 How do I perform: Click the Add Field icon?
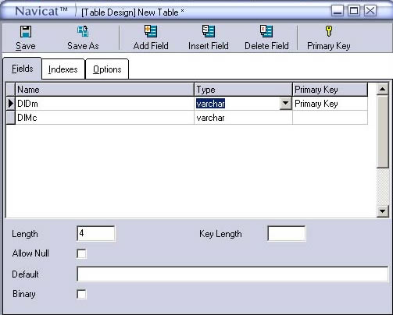(x=151, y=31)
